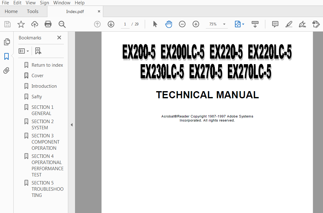Zoom in with plus icon
Screen dimensions: 323x213
pos(196,24)
